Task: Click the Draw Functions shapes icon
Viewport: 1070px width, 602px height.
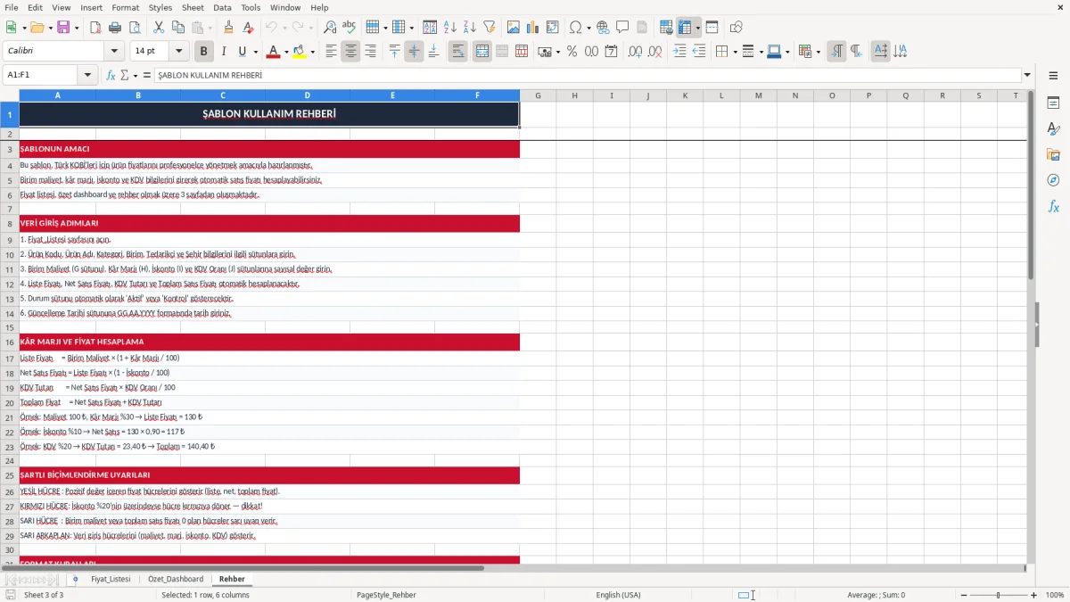Action: tap(736, 28)
